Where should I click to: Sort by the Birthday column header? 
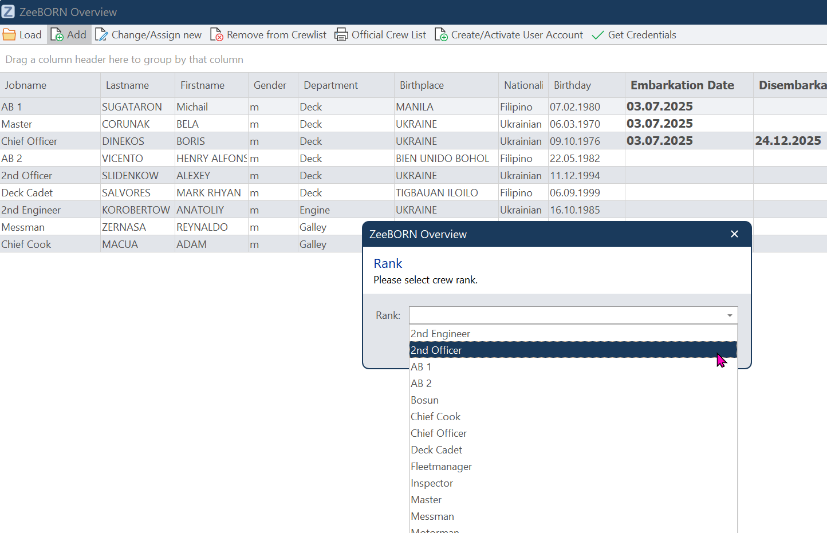tap(587, 85)
